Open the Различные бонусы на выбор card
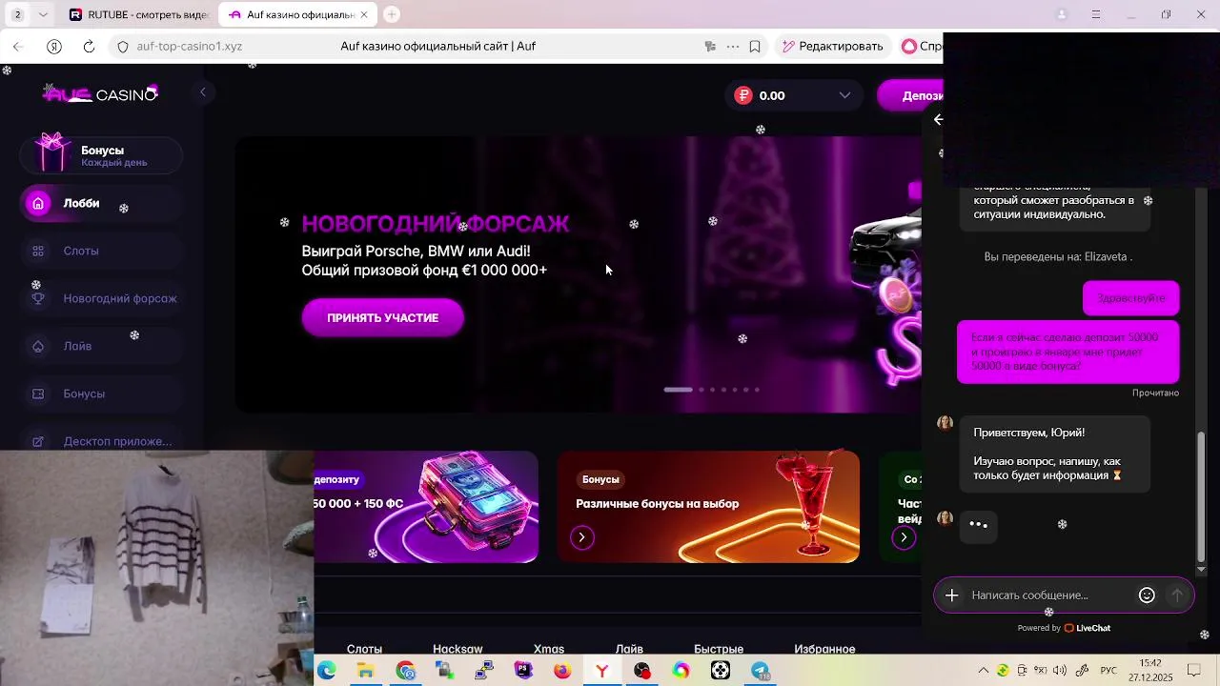The width and height of the screenshot is (1220, 686). pyautogui.click(x=708, y=507)
